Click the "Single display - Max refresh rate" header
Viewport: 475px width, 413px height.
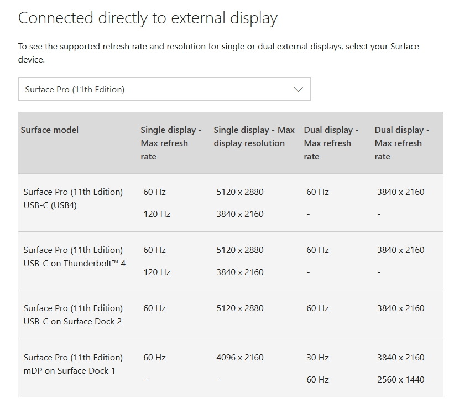(170, 143)
